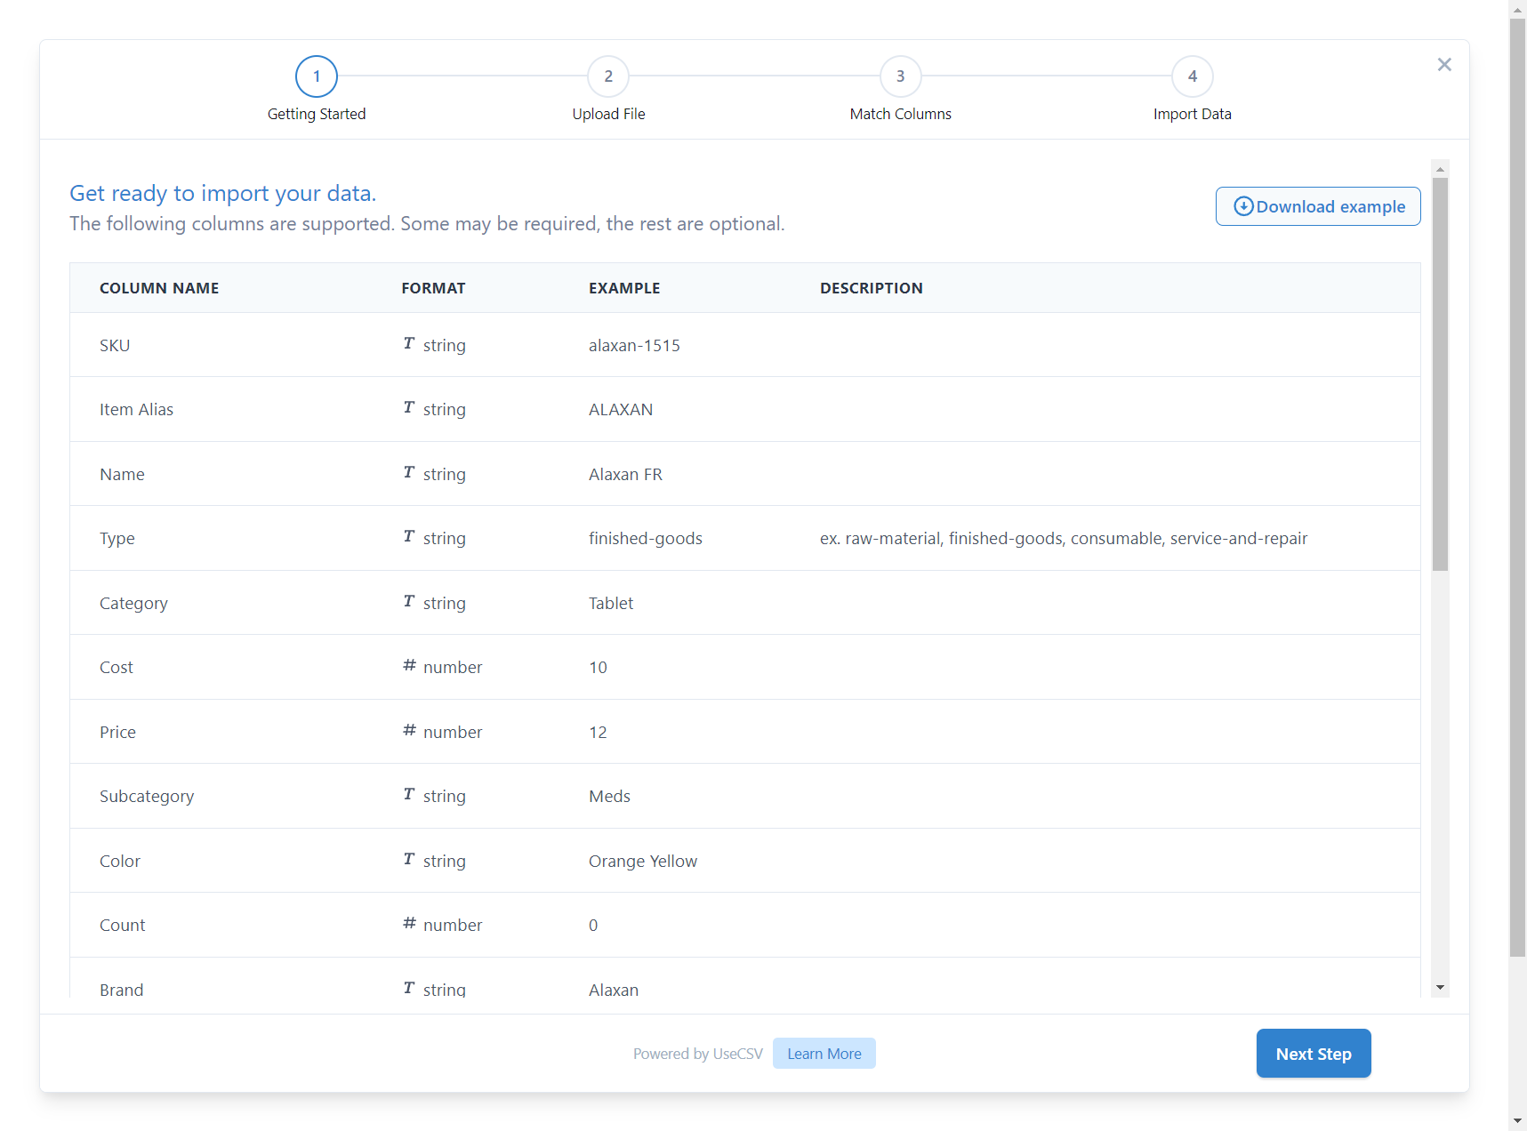
Task: Click string type icon in Category row
Action: (409, 601)
